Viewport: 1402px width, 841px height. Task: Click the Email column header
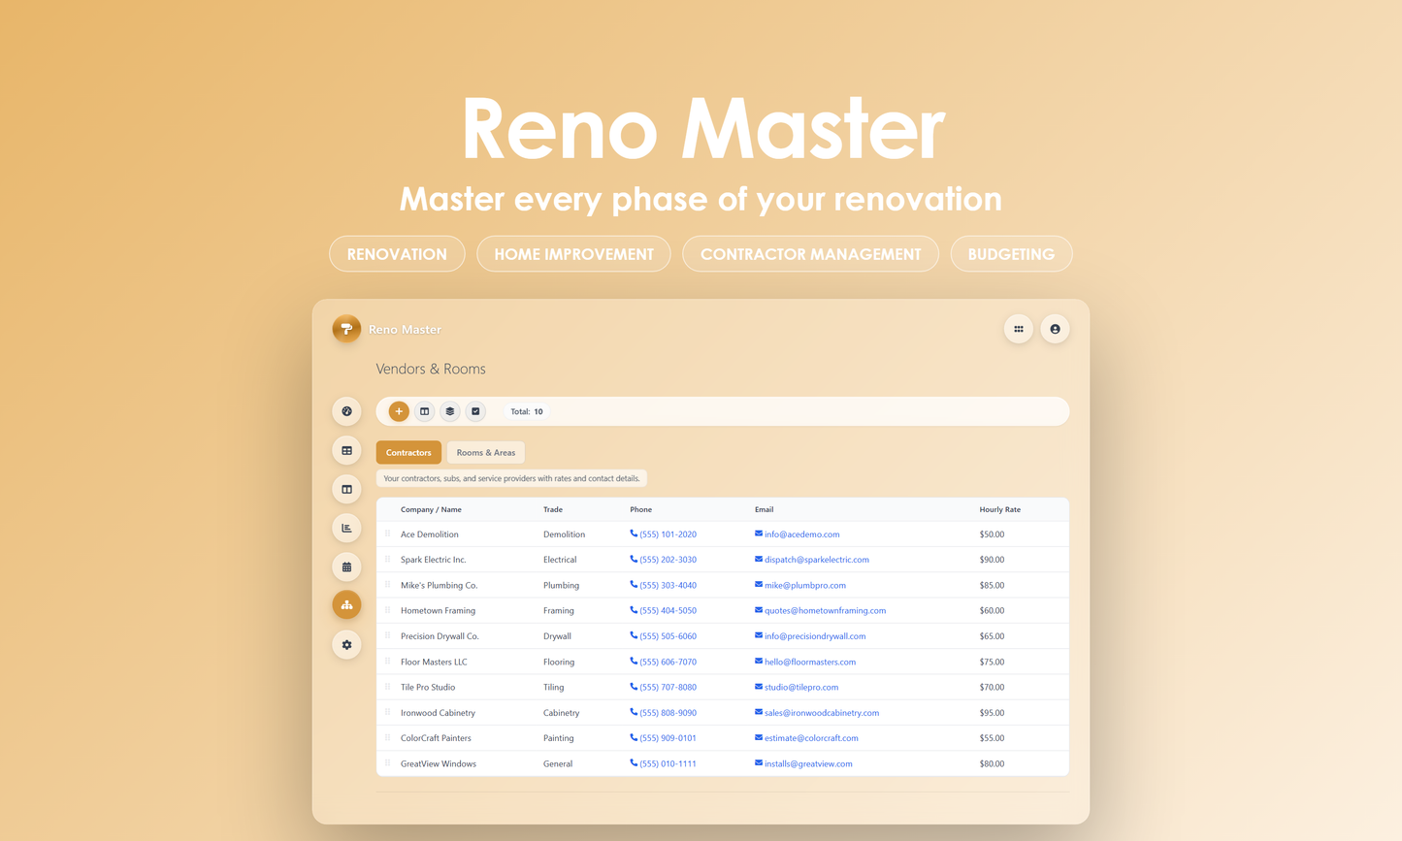pyautogui.click(x=764, y=509)
